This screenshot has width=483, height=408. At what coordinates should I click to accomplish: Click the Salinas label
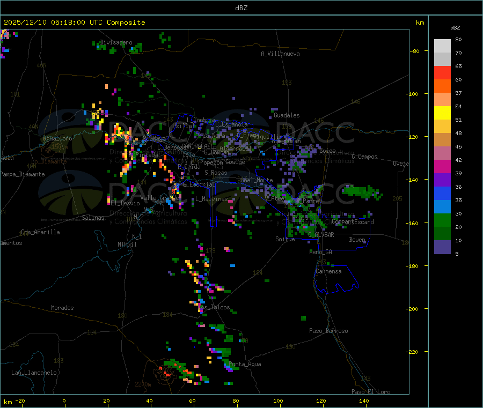pos(93,218)
